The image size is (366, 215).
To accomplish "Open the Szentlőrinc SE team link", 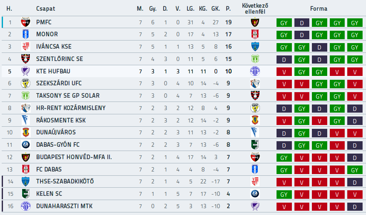I will point(60,59).
